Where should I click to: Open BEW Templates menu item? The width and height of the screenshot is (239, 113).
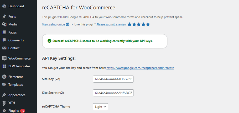(x=19, y=66)
